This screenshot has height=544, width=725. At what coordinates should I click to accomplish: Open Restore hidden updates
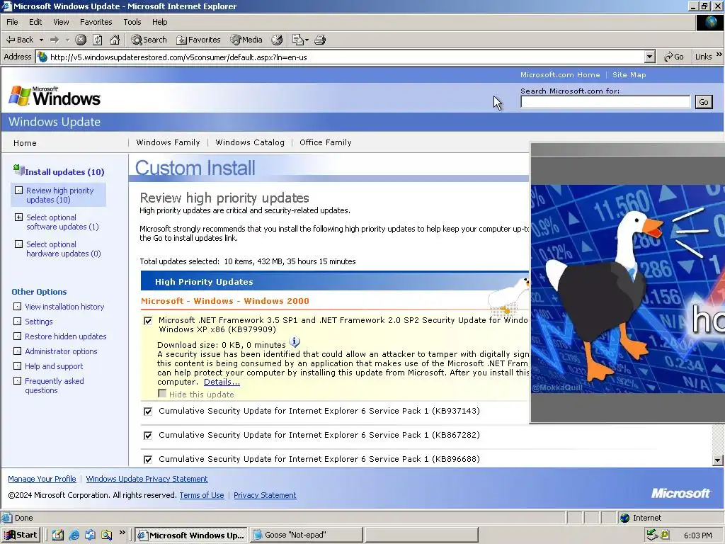[65, 336]
